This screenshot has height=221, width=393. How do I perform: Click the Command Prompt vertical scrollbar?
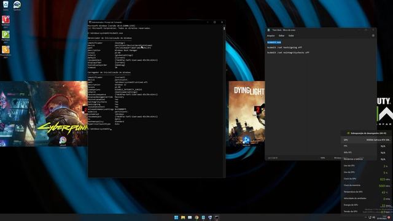224,100
